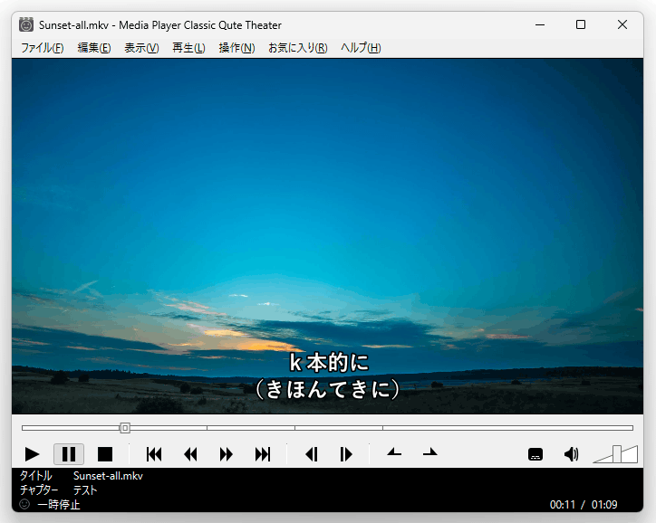
Task: Click the smiley status icon
Action: (24, 504)
